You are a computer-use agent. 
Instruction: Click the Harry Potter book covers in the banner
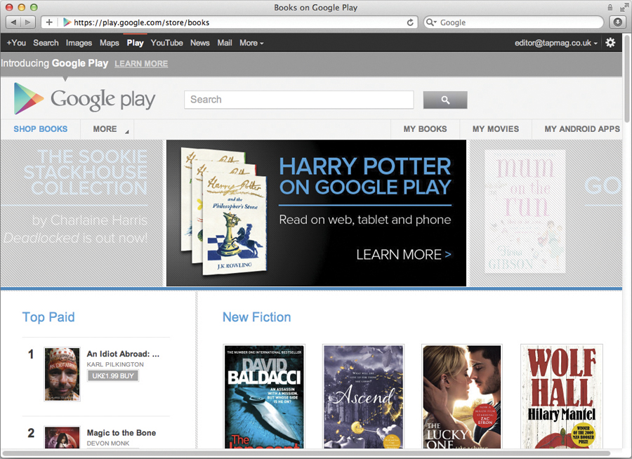coord(224,211)
